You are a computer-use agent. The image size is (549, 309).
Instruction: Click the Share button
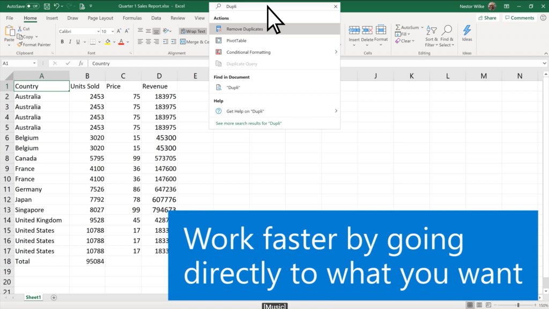(487, 18)
